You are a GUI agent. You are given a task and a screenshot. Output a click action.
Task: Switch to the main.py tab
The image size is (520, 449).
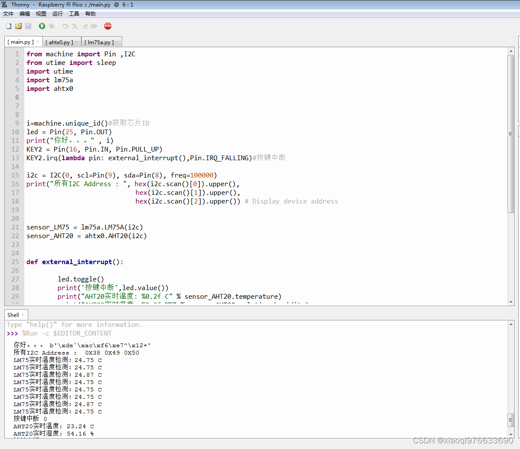click(x=20, y=42)
